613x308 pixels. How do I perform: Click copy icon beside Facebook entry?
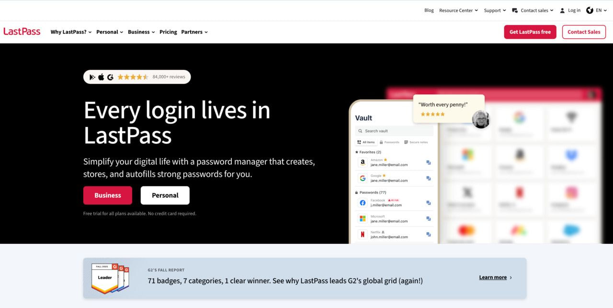[x=428, y=203]
